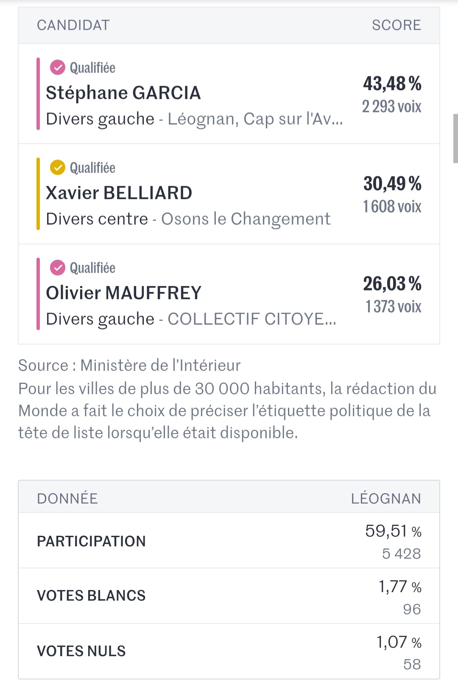Click Olivier MAUFFREY's pink qualified checkmark icon
The width and height of the screenshot is (458, 682).
(x=58, y=267)
